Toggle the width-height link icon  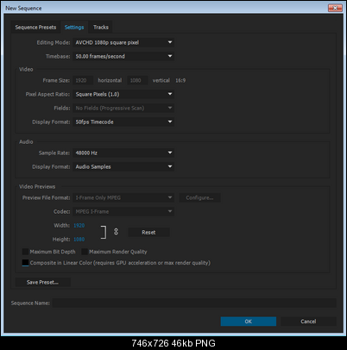(x=116, y=232)
